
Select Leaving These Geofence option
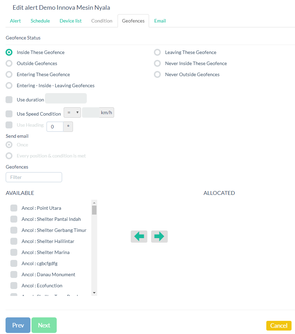click(x=158, y=52)
